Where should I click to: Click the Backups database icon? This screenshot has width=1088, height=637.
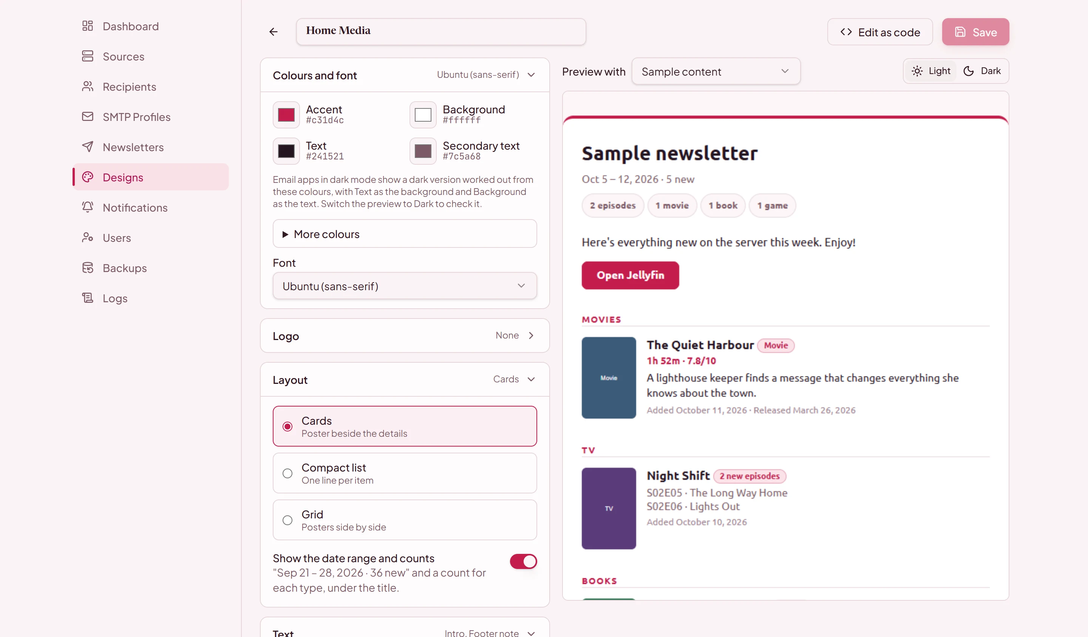coord(88,268)
